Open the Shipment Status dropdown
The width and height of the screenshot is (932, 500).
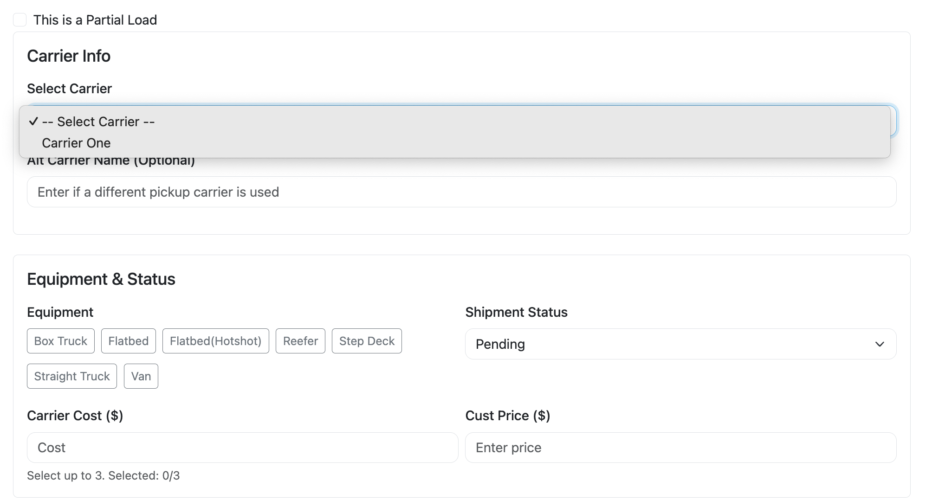pos(680,344)
